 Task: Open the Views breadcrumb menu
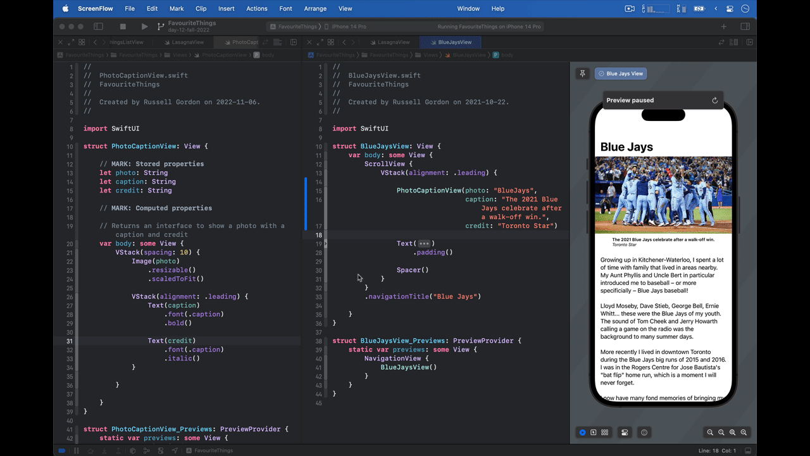click(431, 55)
